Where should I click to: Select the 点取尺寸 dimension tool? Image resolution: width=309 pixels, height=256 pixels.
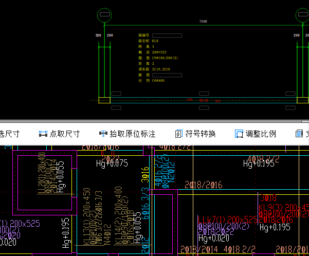59,134
